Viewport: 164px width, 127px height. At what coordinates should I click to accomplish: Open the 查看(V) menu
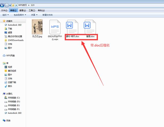click(x=23, y=10)
